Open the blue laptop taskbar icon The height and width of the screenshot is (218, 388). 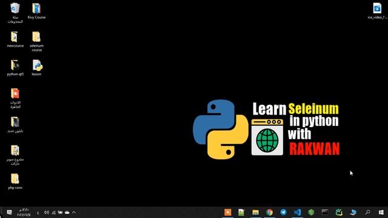pos(353,213)
